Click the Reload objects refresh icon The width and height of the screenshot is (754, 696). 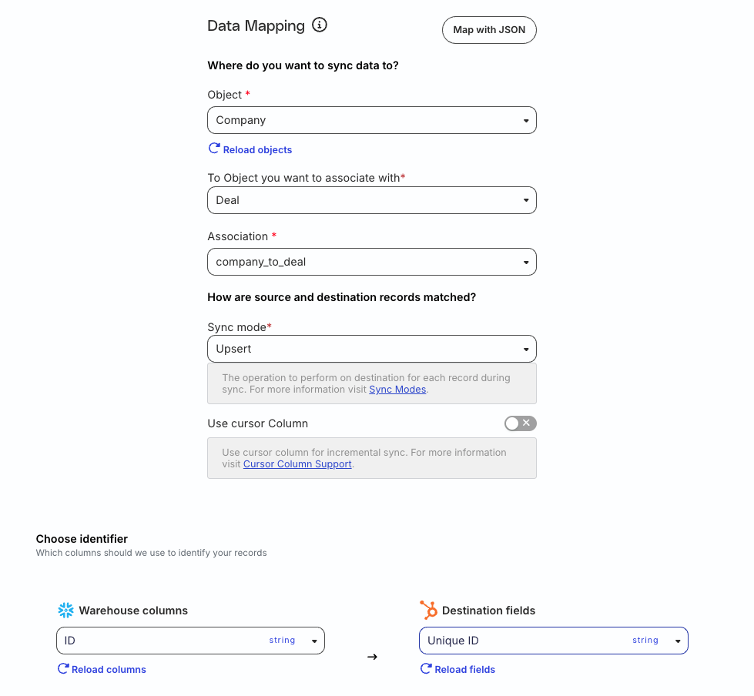pos(214,148)
